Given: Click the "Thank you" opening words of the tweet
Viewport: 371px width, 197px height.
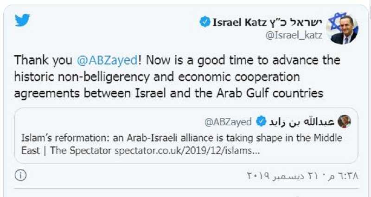Looking at the screenshot, I should coord(41,61).
